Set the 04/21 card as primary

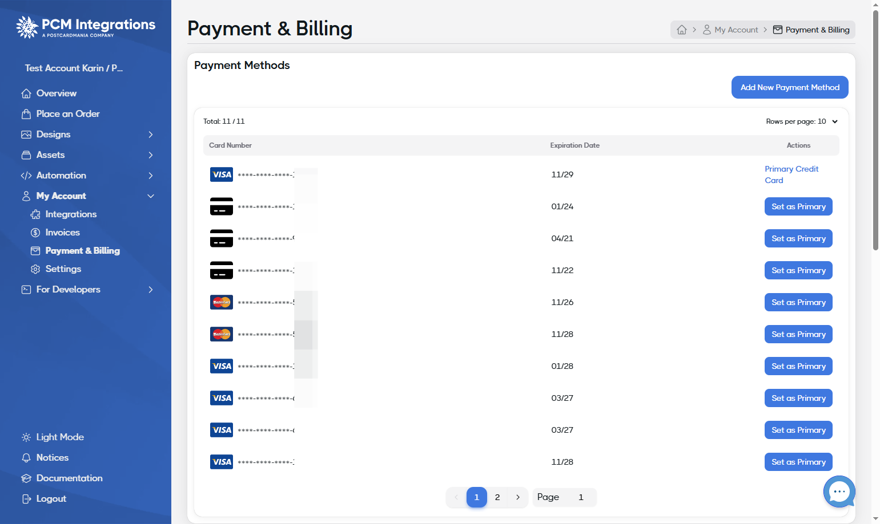(x=798, y=238)
